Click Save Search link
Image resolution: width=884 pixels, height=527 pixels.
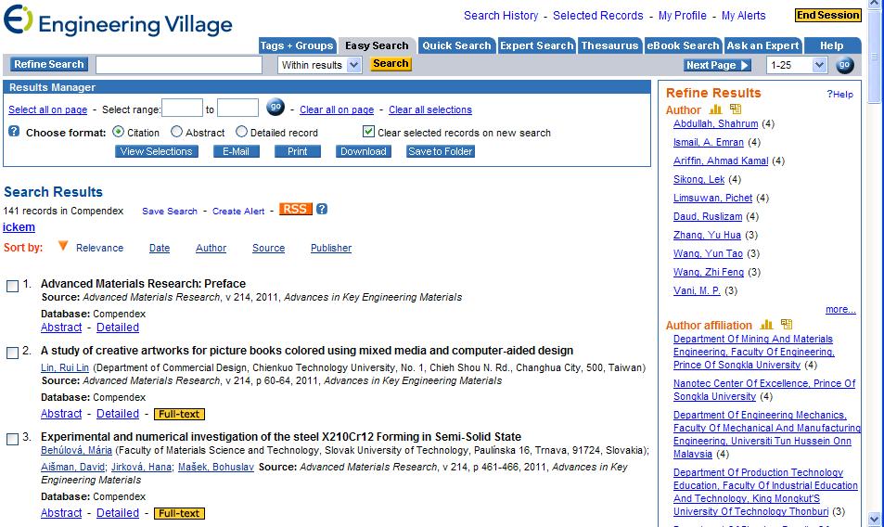(x=170, y=211)
